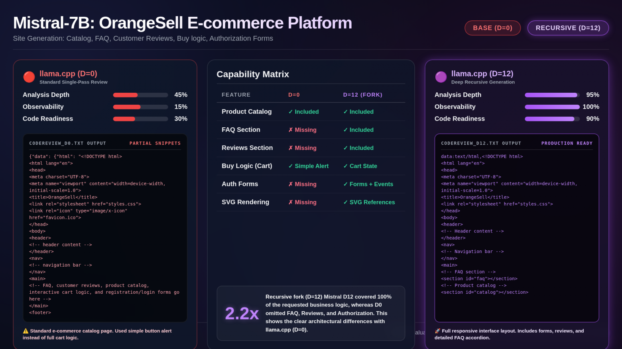Click the Capability Matrix heading
Image resolution: width=622 pixels, height=349 pixels.
pos(253,74)
